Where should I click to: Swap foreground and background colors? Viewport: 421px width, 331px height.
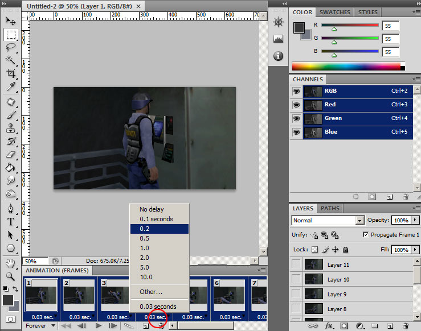[15, 289]
